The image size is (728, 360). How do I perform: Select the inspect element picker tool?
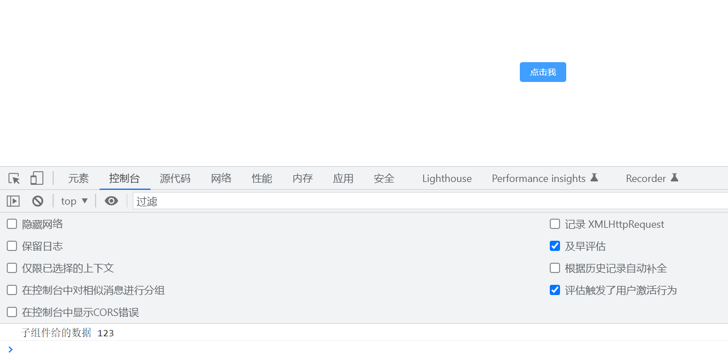pyautogui.click(x=14, y=178)
